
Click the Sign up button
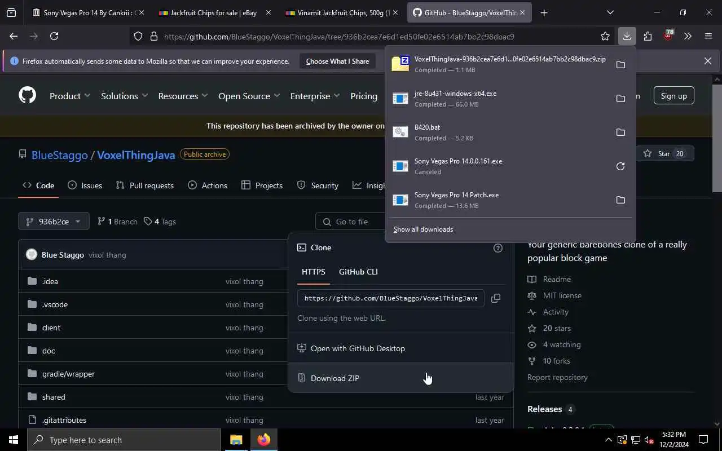673,96
